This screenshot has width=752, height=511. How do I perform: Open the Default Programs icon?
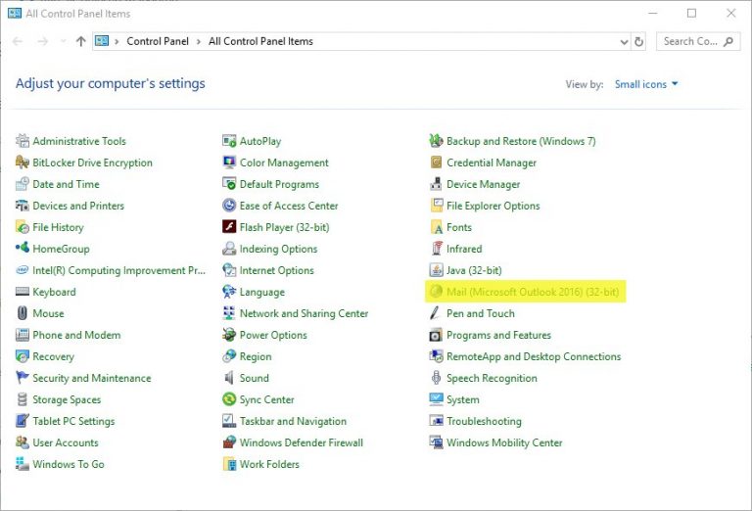pos(229,184)
